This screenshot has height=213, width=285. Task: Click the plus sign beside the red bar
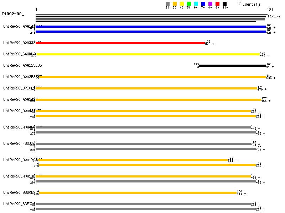[213, 44]
